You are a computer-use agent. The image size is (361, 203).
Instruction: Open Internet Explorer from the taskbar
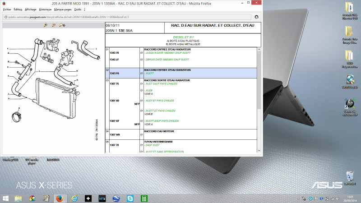coord(74,198)
